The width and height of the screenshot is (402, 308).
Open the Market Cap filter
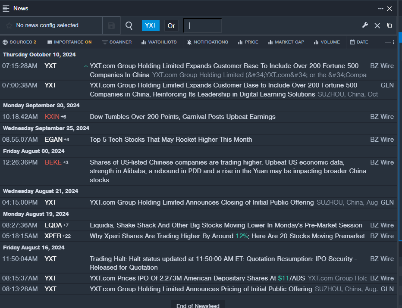tap(286, 42)
